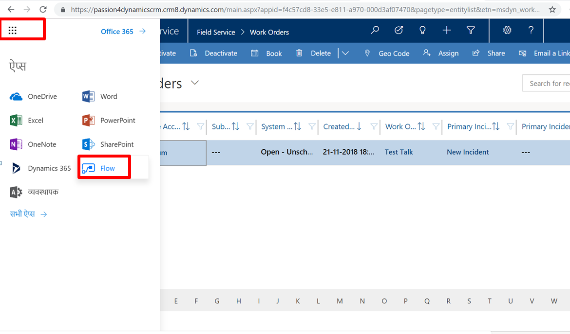Click the advanced find filter icon
Image resolution: width=570 pixels, height=334 pixels.
click(471, 31)
